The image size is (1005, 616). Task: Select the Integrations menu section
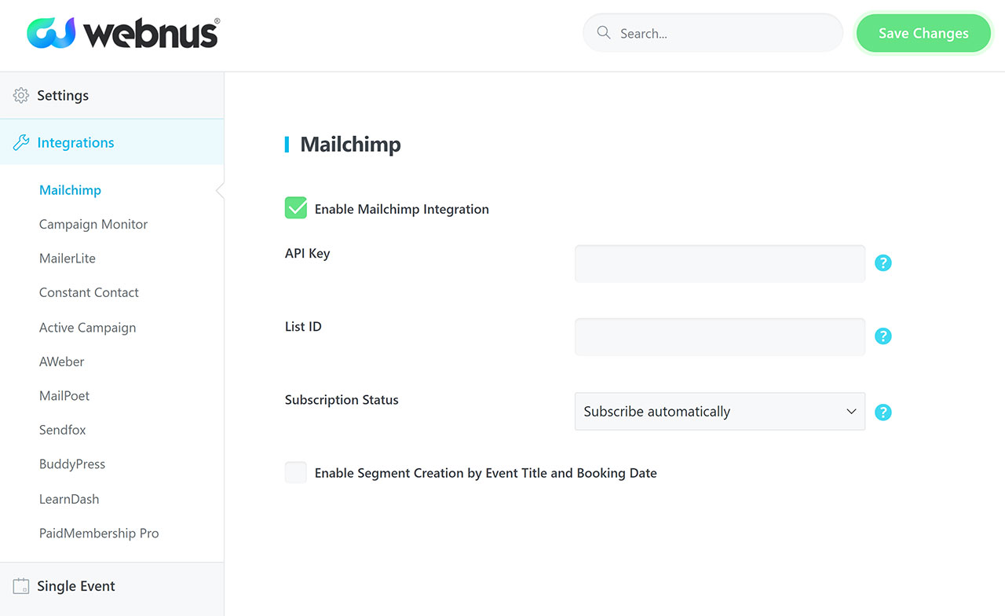pyautogui.click(x=111, y=142)
